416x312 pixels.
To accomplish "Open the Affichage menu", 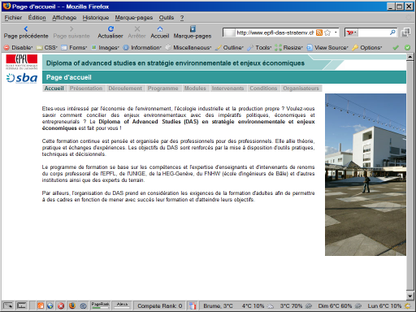I will pyautogui.click(x=64, y=18).
